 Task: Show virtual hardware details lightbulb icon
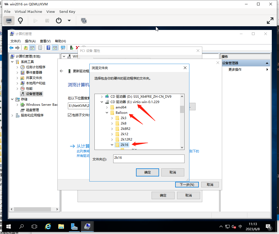pos(20,21)
